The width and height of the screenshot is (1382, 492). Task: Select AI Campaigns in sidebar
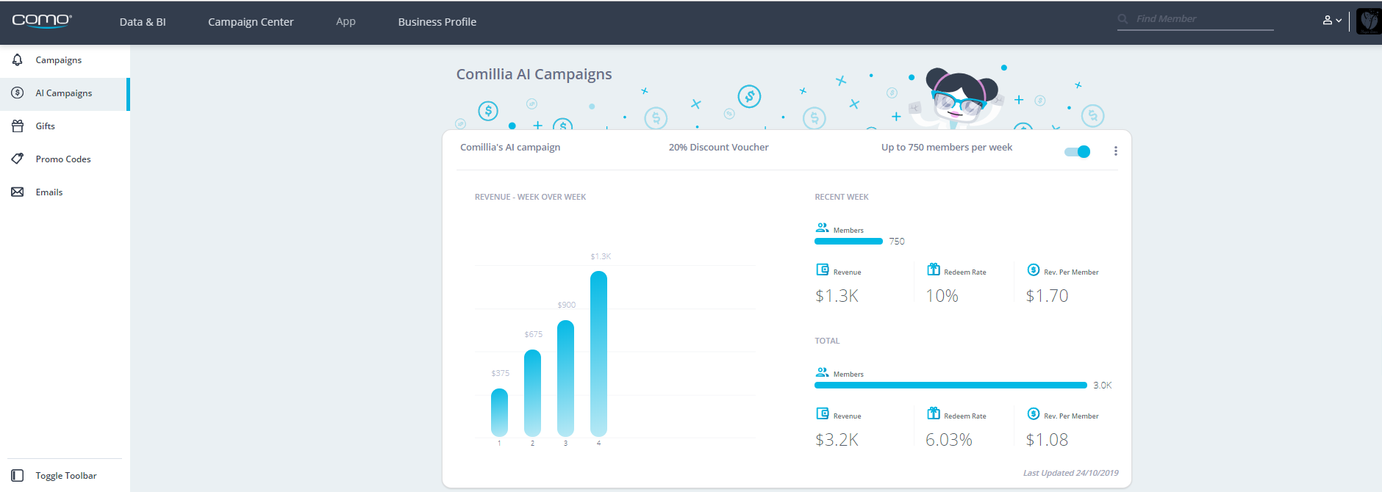tap(65, 94)
